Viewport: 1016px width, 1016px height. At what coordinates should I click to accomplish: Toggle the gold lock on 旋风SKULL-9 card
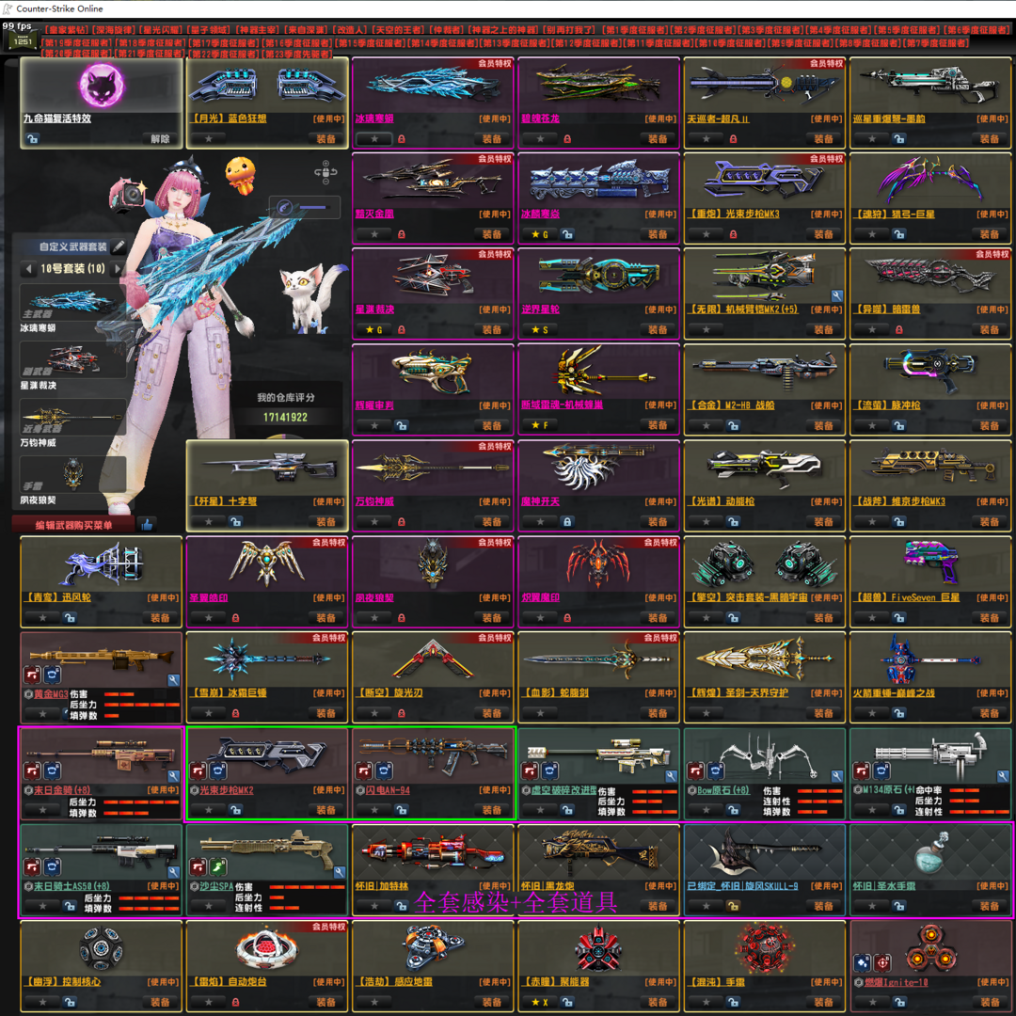733,906
